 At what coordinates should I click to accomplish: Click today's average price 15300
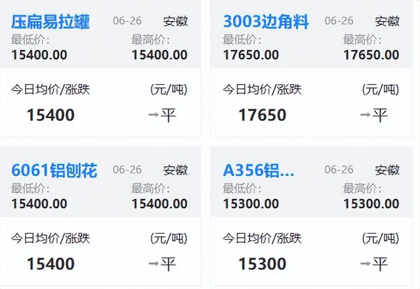coord(261,264)
